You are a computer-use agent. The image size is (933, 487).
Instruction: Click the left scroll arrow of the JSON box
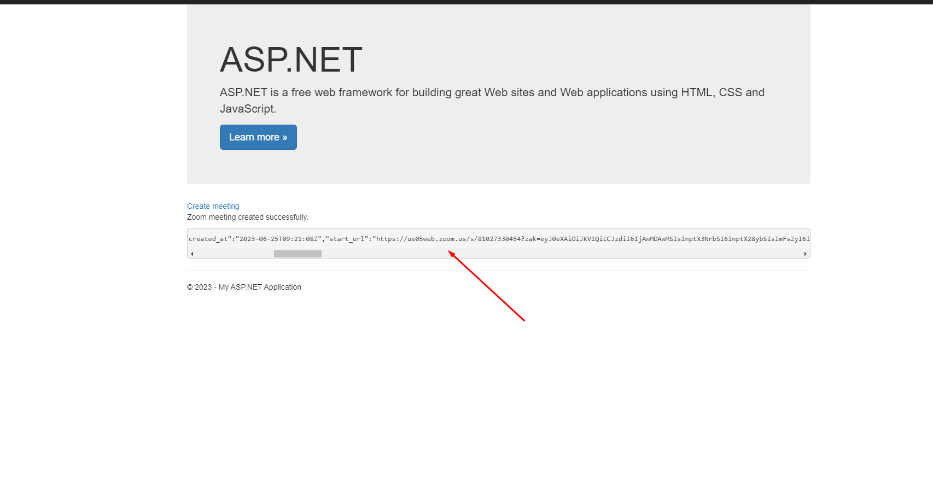[192, 254]
